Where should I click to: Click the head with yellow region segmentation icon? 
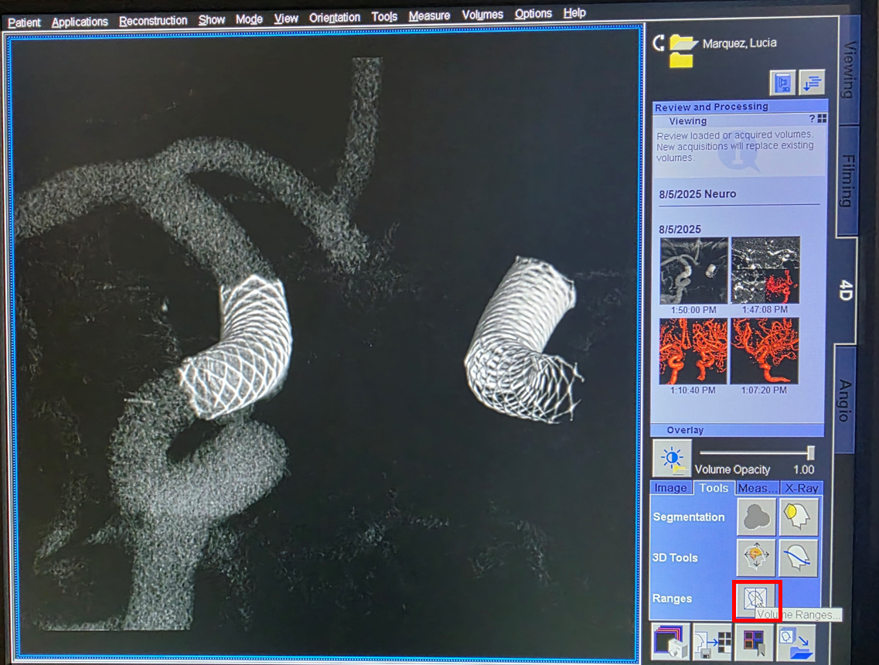(x=799, y=517)
